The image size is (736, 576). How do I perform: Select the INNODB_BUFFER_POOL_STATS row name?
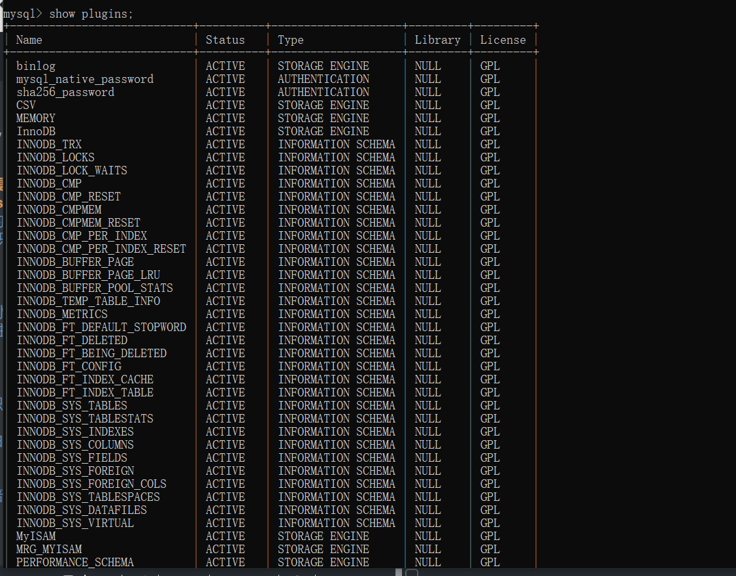click(95, 289)
